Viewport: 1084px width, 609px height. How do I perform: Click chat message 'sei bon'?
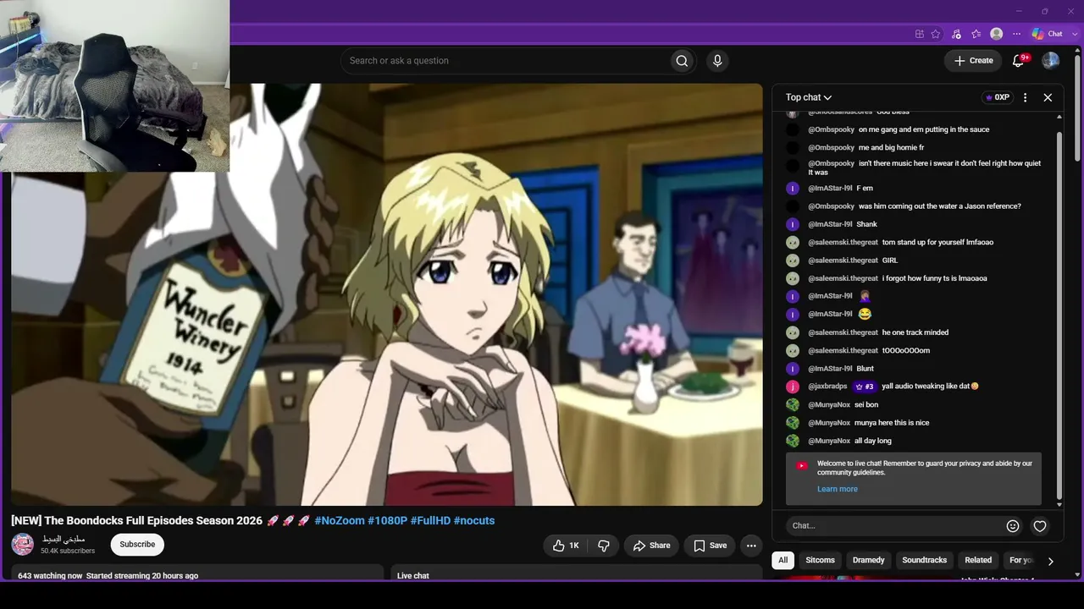(x=866, y=405)
